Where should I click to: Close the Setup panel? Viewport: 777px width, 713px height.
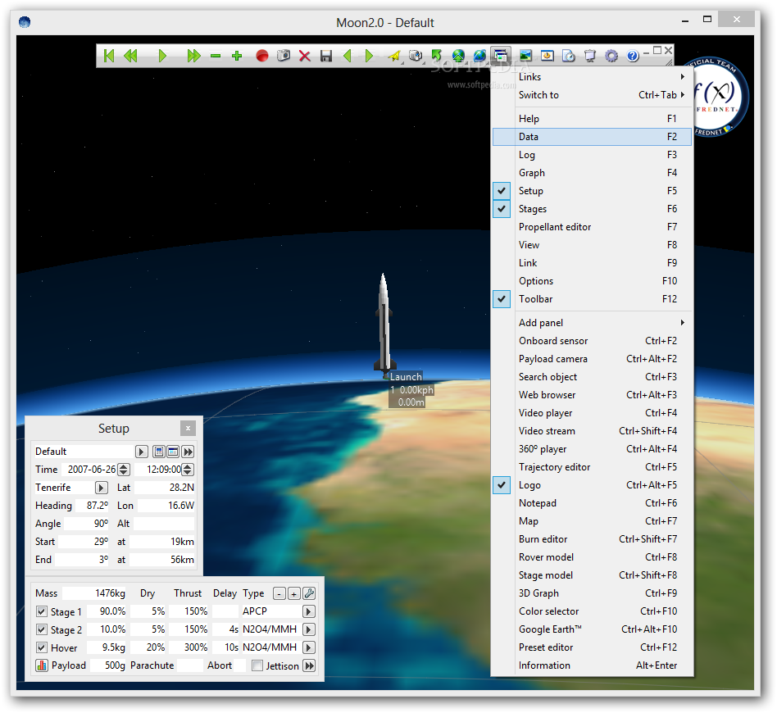pos(188,428)
